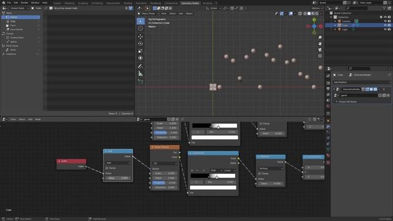Select the Move tool in viewport toolbar

(x=141, y=37)
